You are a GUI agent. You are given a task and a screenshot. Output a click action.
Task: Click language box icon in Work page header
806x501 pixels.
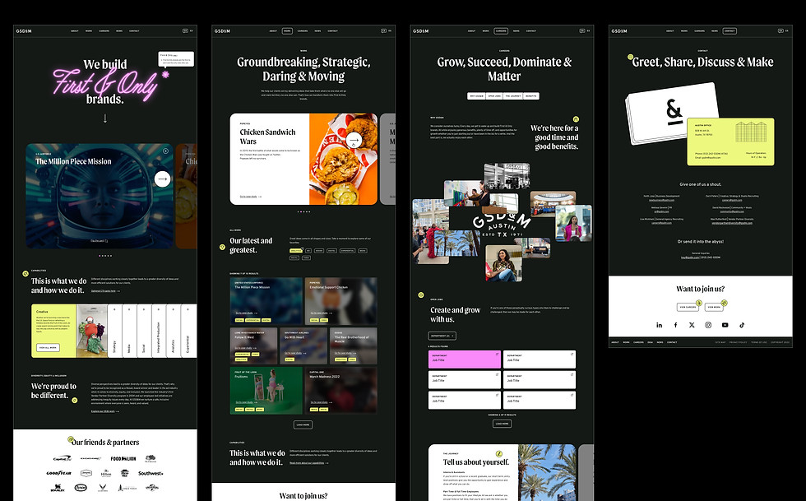pos(383,31)
